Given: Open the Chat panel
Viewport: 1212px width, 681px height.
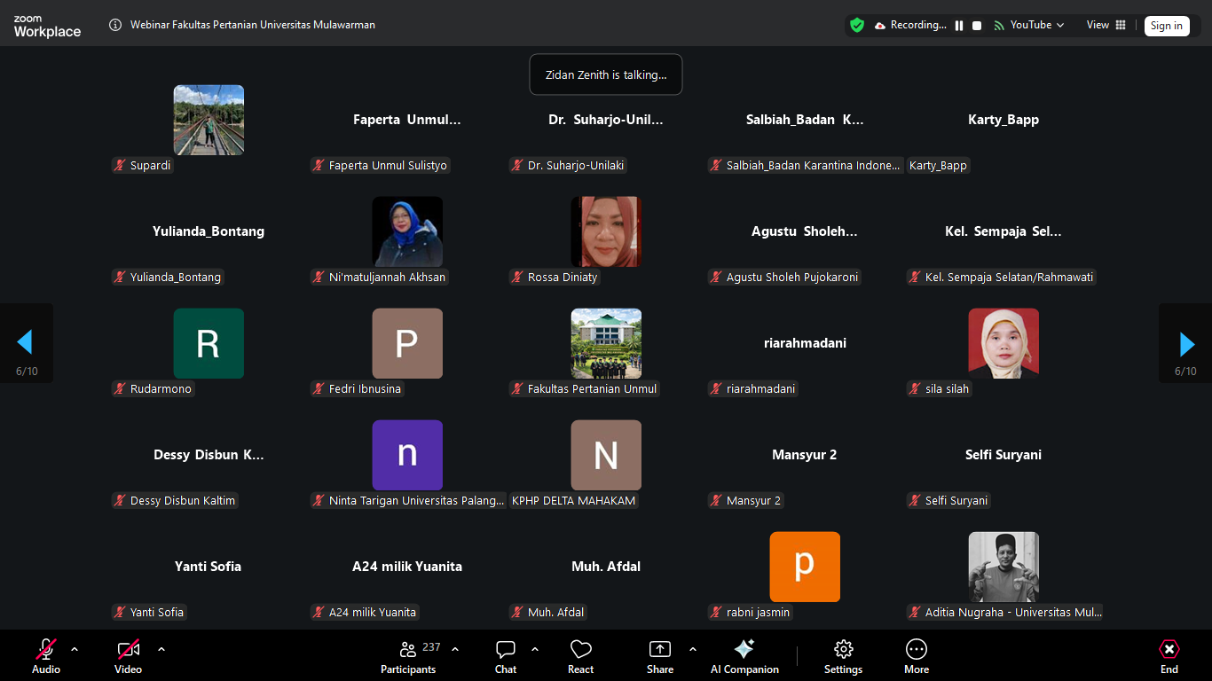Looking at the screenshot, I should tap(506, 657).
